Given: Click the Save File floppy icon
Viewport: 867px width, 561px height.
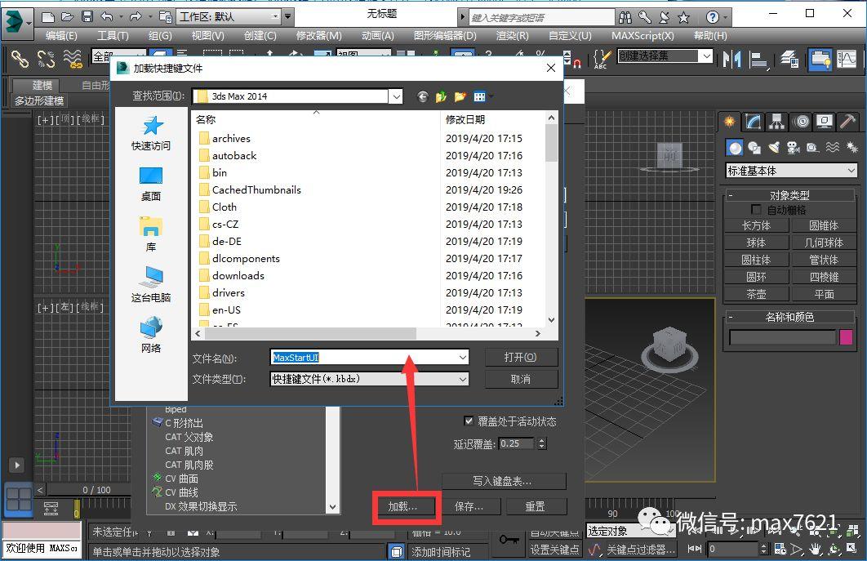Looking at the screenshot, I should click(x=87, y=16).
